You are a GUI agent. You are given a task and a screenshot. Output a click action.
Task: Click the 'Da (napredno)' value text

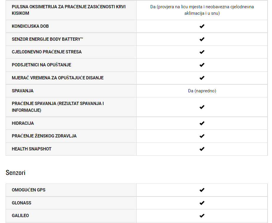coord(202,91)
